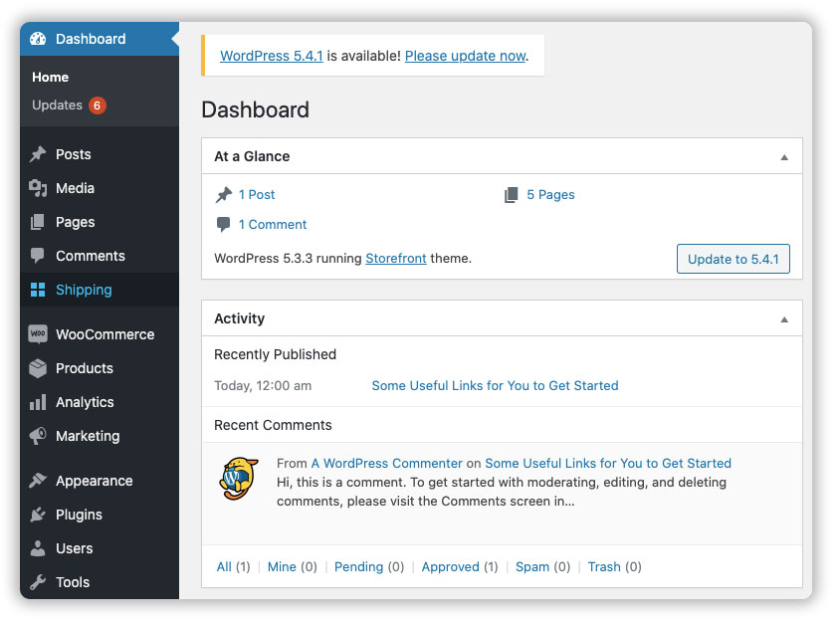Click A WordPress Commenter author link
Viewport: 838px width, 621px height.
(387, 463)
